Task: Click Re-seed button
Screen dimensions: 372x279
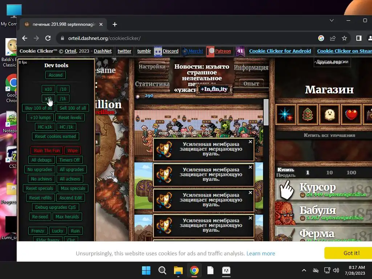Action: point(40,217)
